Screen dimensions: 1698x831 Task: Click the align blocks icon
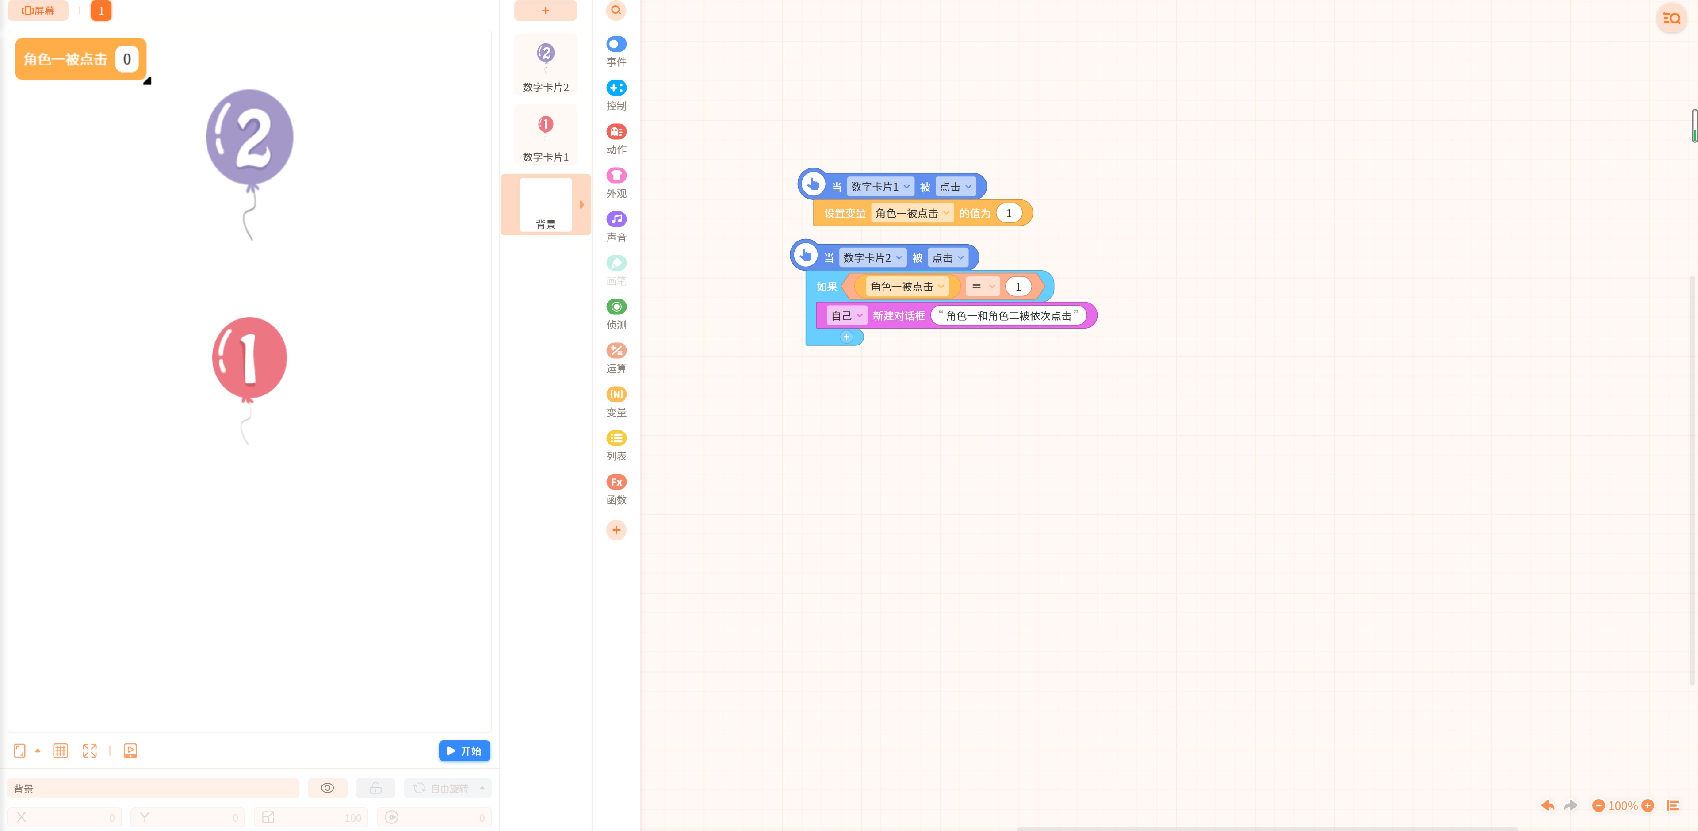[x=1672, y=805]
